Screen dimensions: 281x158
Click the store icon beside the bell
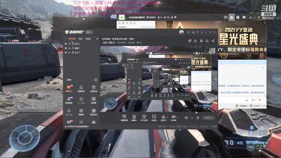(201, 41)
